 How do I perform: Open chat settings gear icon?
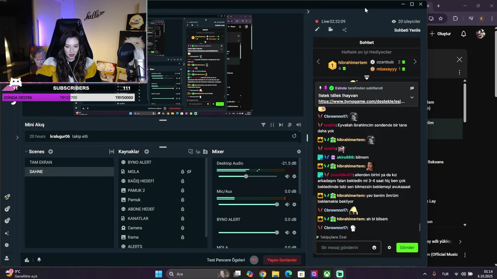pyautogui.click(x=389, y=248)
